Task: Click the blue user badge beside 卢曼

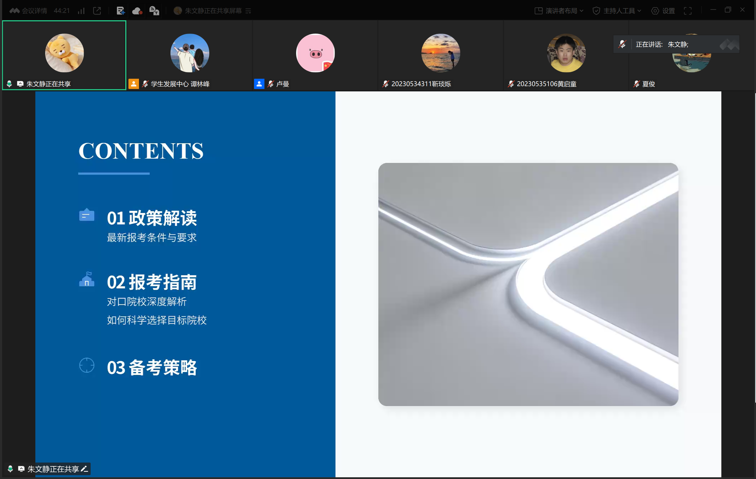Action: [x=259, y=84]
